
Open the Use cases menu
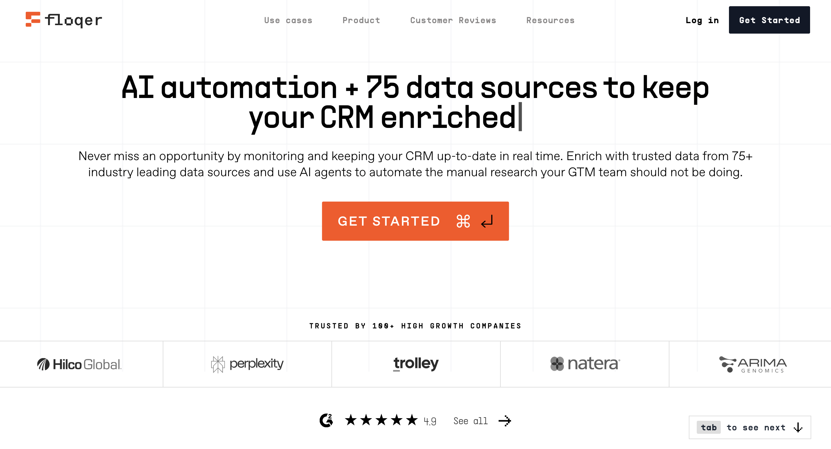tap(288, 20)
